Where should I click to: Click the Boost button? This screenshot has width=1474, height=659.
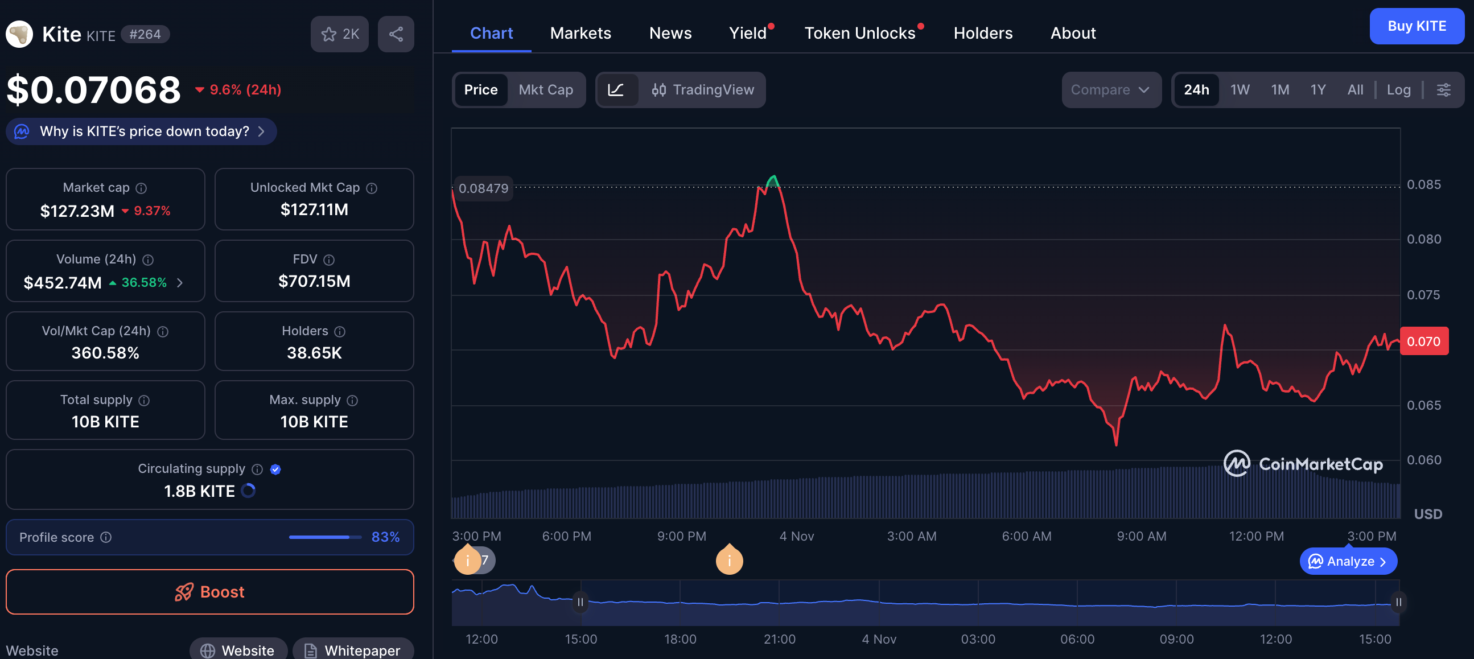pyautogui.click(x=209, y=591)
